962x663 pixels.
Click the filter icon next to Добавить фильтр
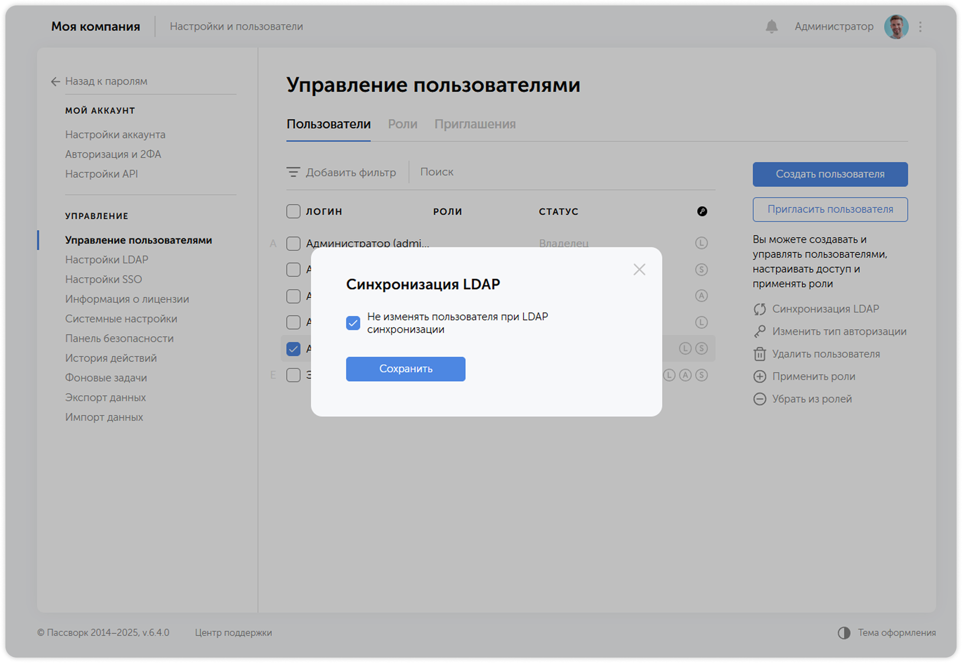(293, 172)
